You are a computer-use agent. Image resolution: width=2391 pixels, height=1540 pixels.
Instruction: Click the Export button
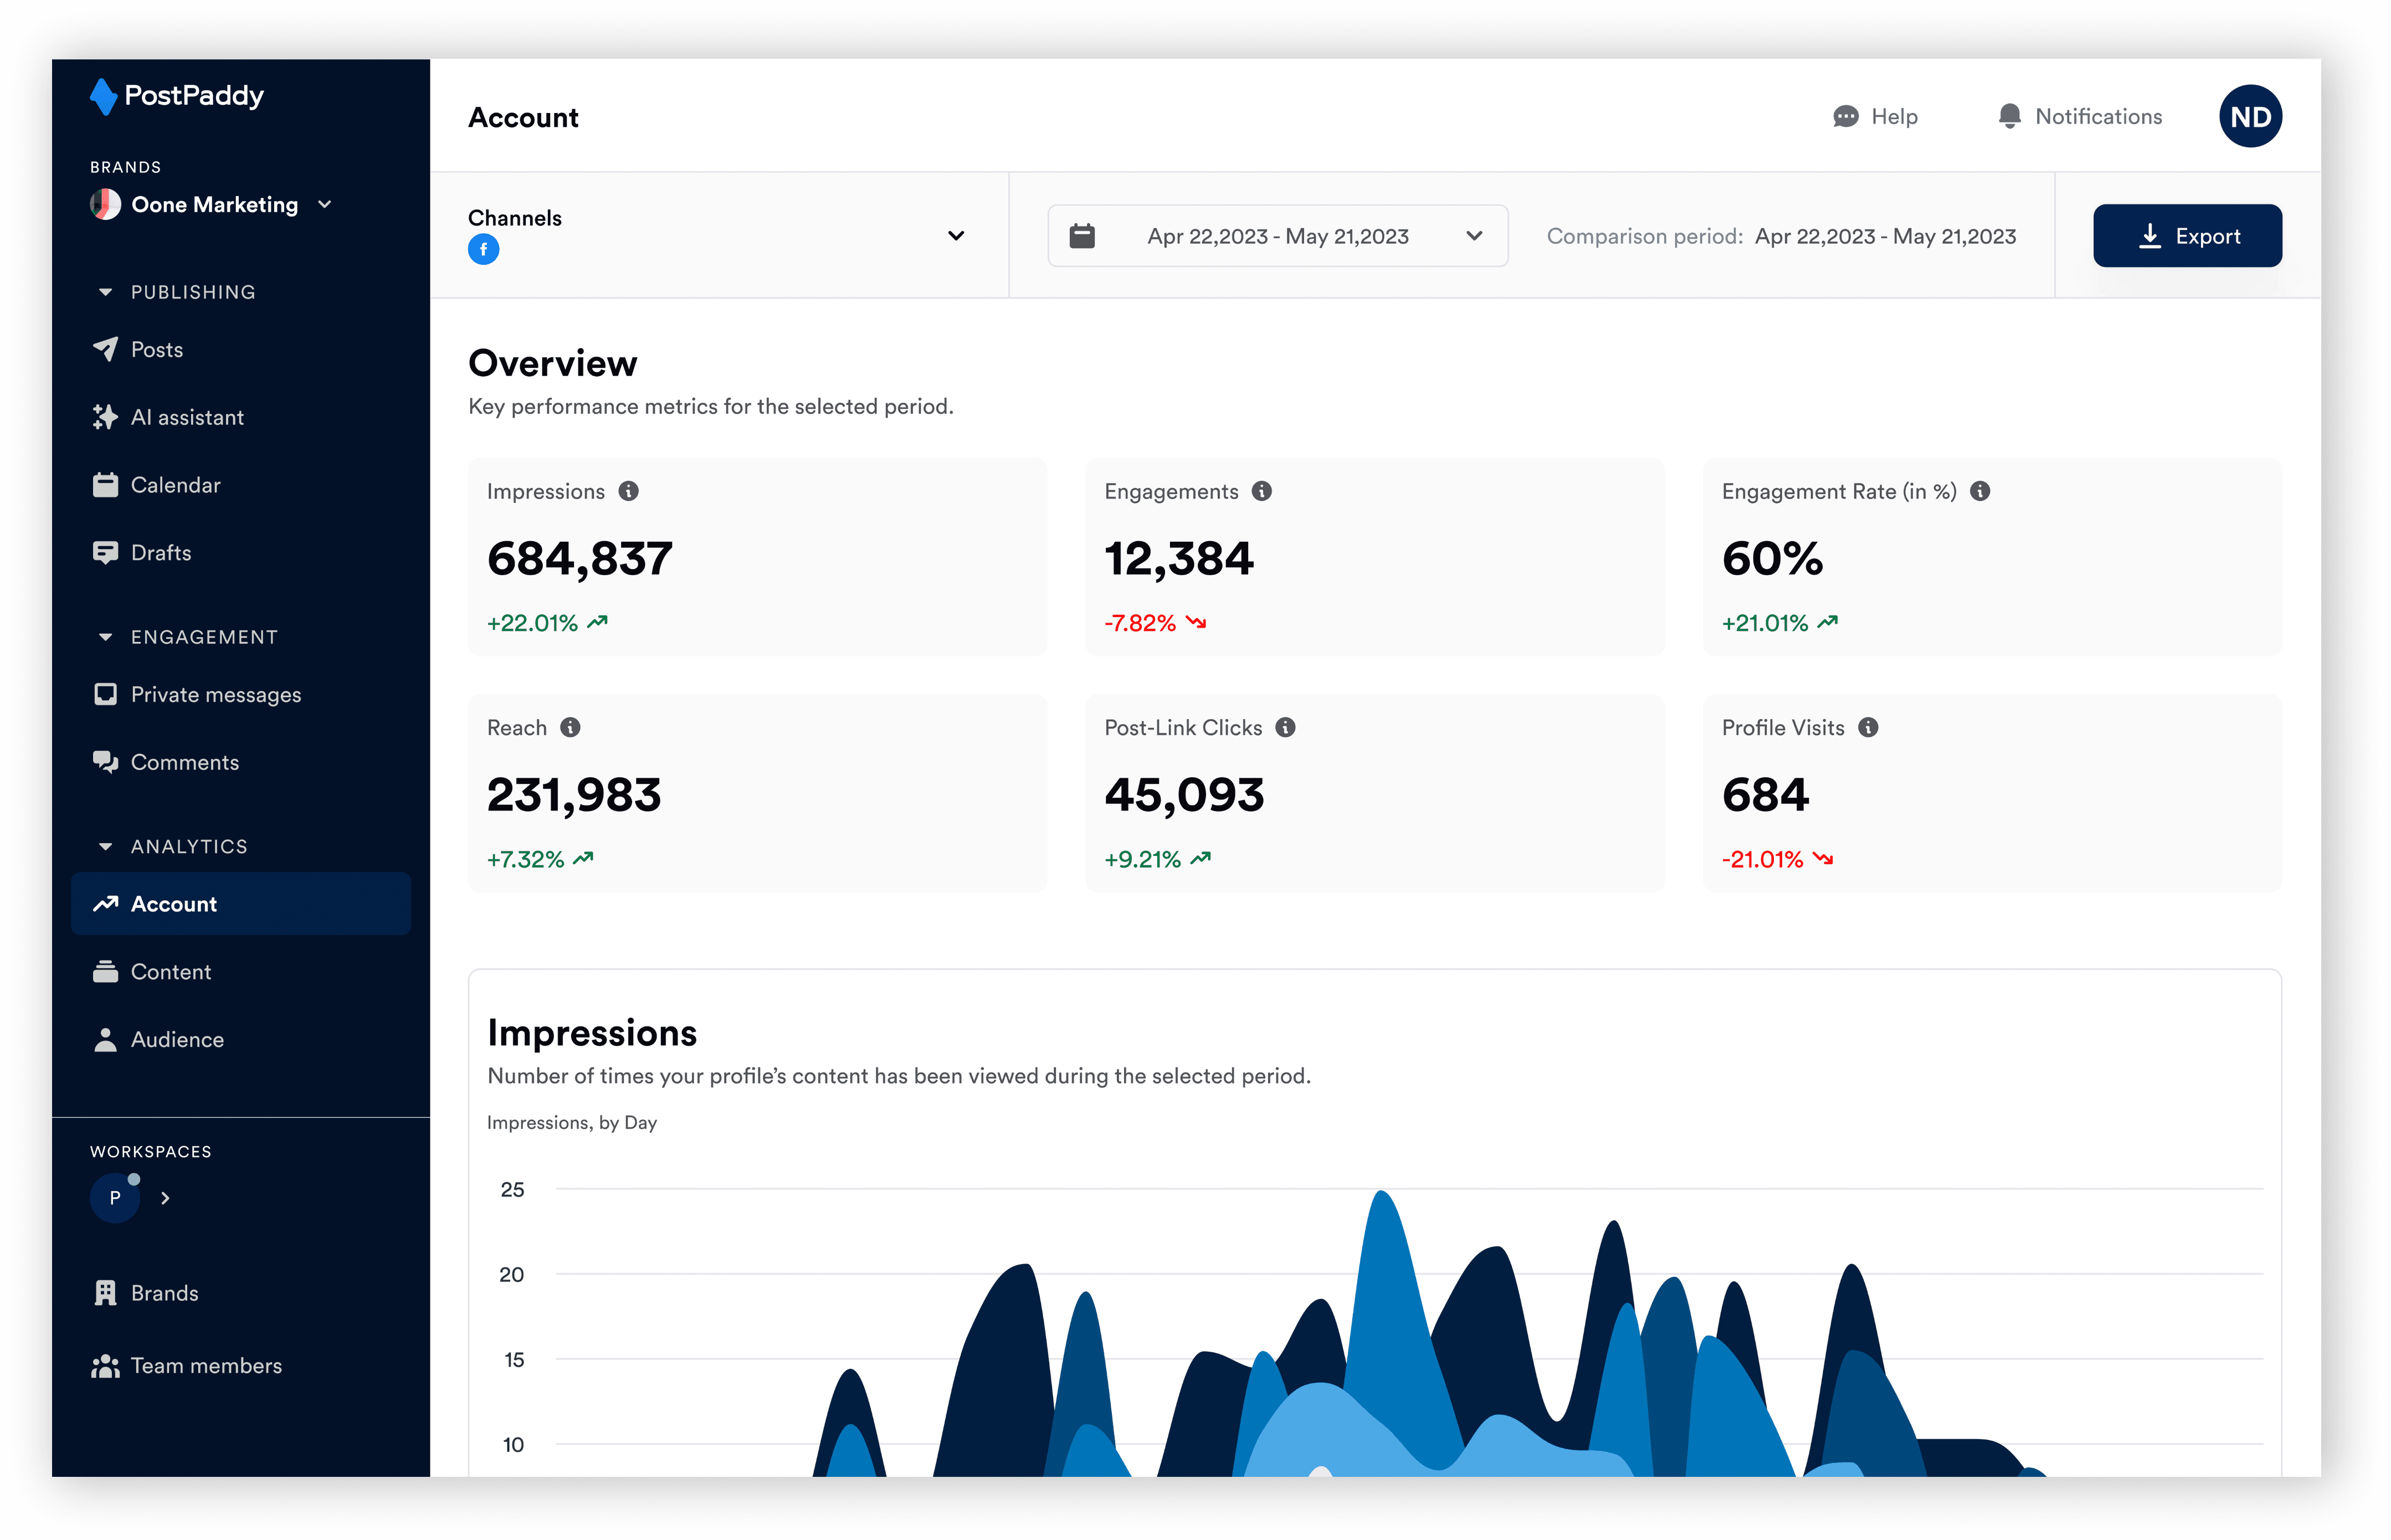point(2187,237)
